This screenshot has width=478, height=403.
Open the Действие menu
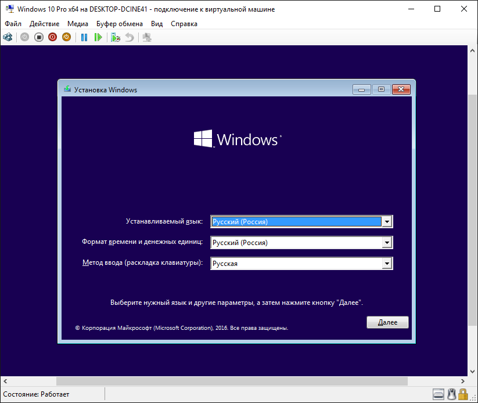point(45,24)
